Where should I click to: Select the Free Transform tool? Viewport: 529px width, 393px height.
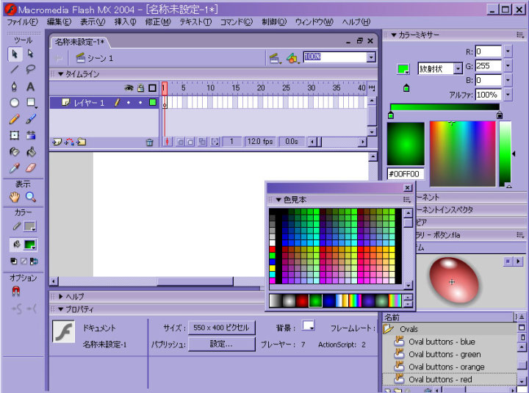[15, 135]
